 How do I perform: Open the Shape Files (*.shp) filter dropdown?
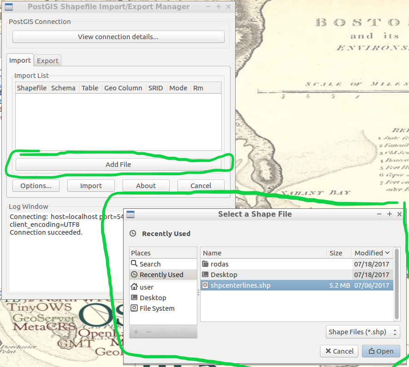coord(362,332)
